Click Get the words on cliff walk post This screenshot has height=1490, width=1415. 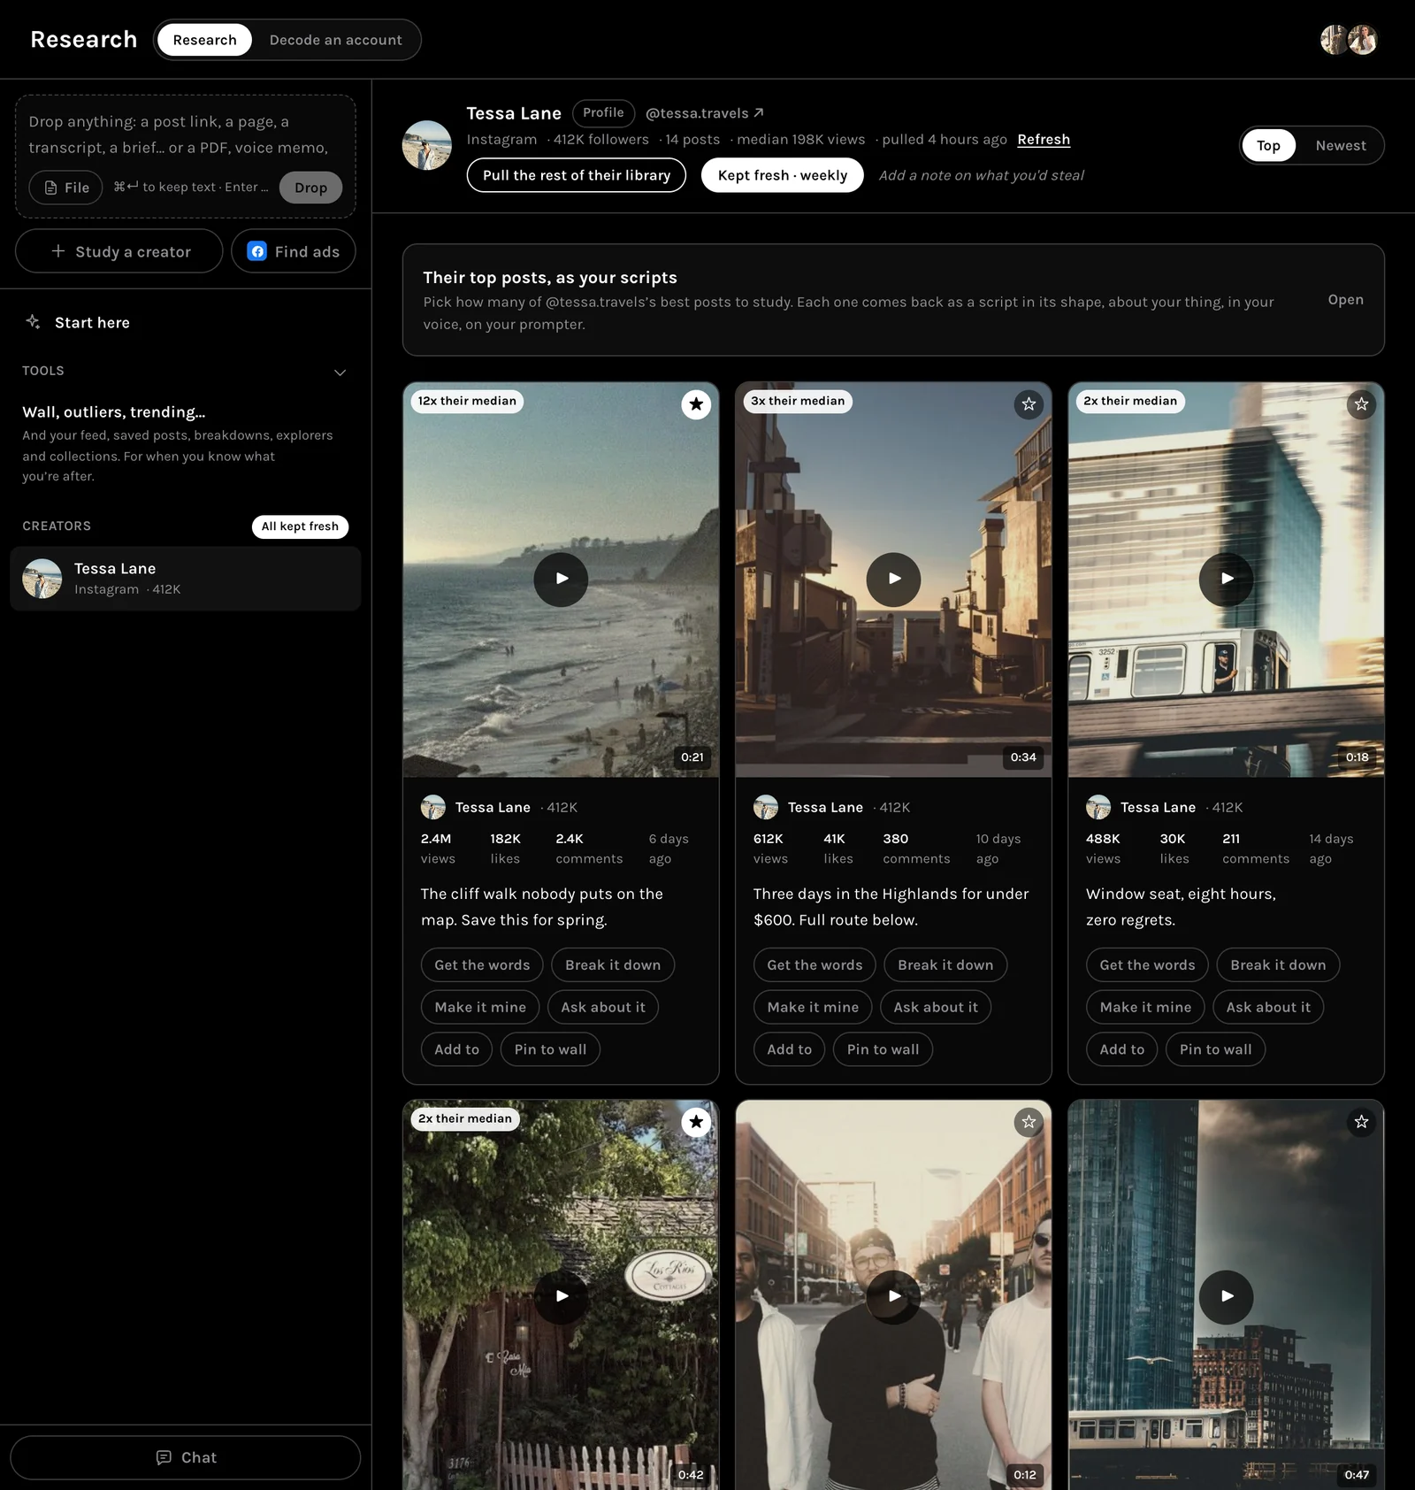tap(482, 965)
